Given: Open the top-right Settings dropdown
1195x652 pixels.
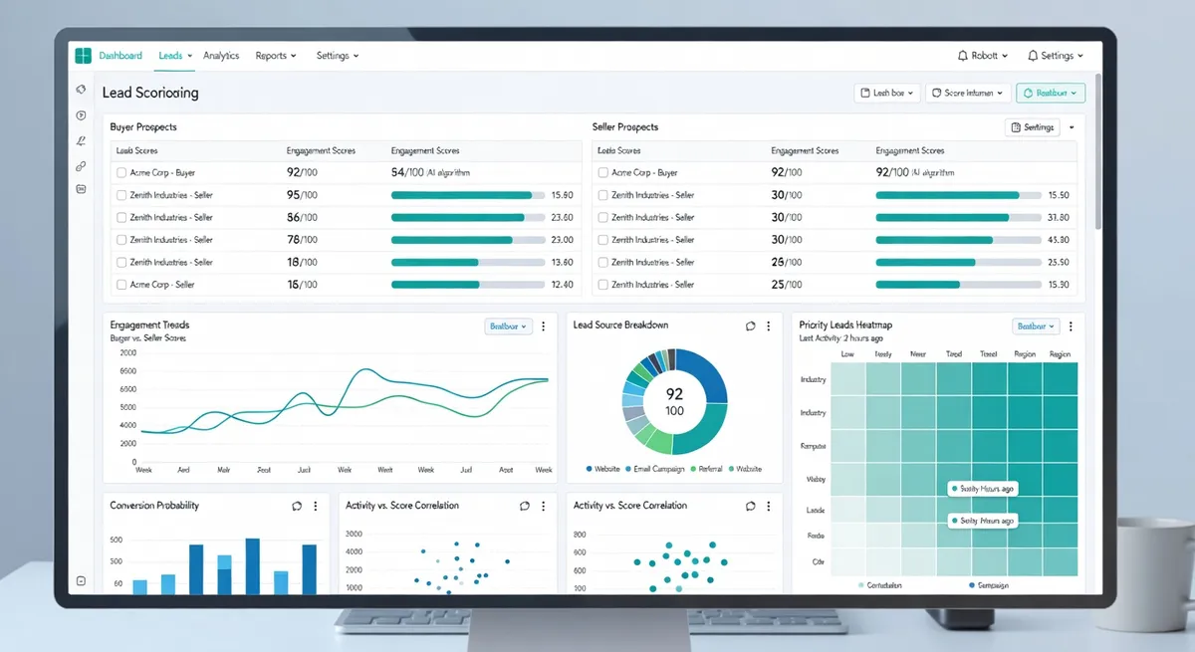Looking at the screenshot, I should click(x=1056, y=56).
